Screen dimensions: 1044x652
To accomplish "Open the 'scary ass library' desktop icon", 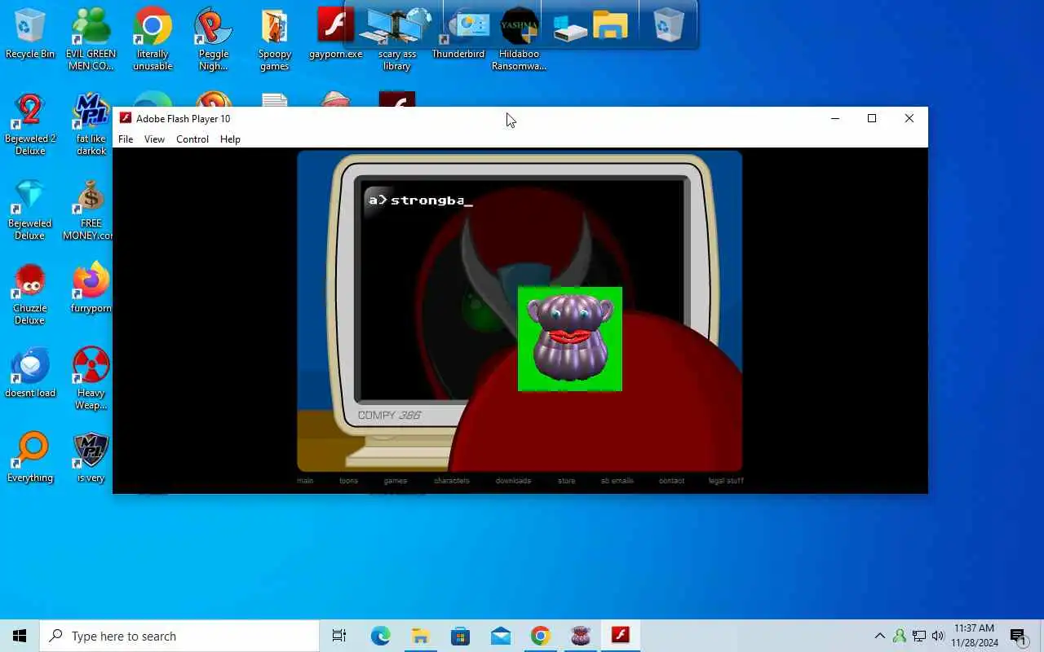I will point(397,39).
